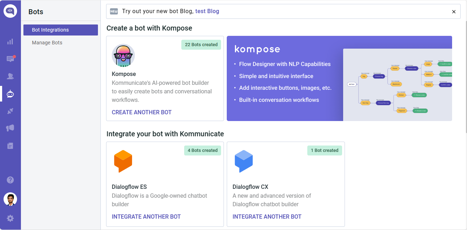Click CREATE ANOTHER BOT under Kompose

coord(142,112)
